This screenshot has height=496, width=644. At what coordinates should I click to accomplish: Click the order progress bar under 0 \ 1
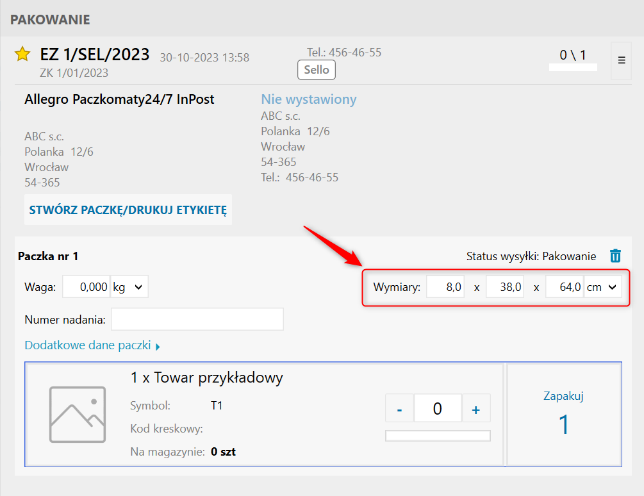point(573,67)
